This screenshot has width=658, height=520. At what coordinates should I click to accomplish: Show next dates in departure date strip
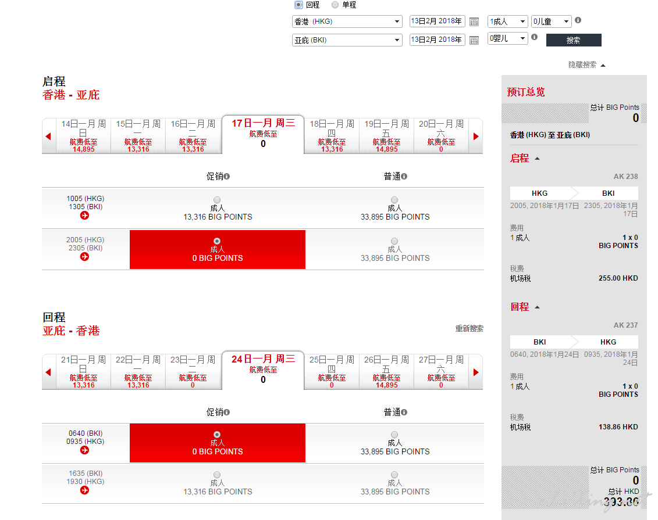476,136
